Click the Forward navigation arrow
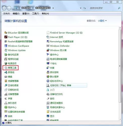Viewport: 123px width, 126px height. (x=9, y=8)
